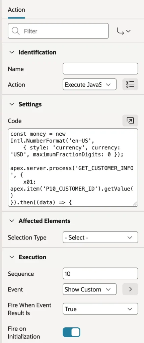Click the Code field label

pos(15,121)
